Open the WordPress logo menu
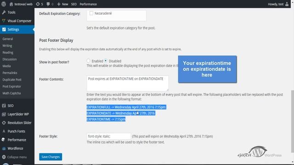This screenshot has width=294, height=165. (x=4, y=4)
